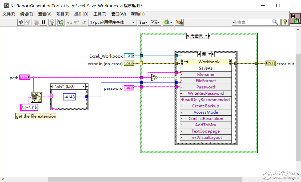This screenshot has height=182, width=301.
Task: Select the path string terminal
Action: [24, 77]
